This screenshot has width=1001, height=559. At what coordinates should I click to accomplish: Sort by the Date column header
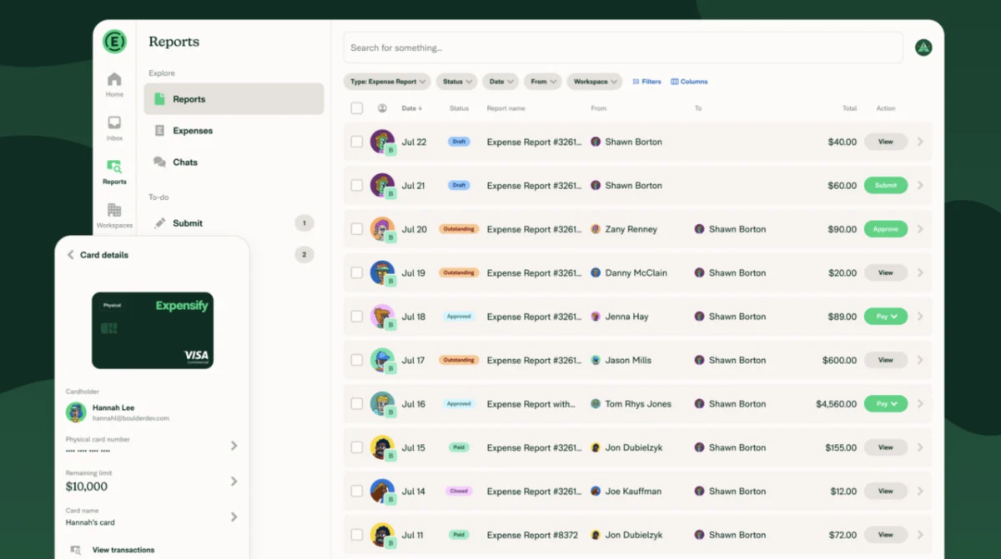pyautogui.click(x=411, y=108)
